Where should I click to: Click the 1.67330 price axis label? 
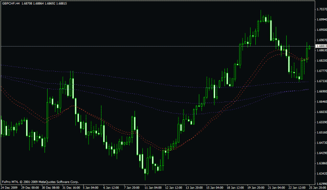coord(322,81)
